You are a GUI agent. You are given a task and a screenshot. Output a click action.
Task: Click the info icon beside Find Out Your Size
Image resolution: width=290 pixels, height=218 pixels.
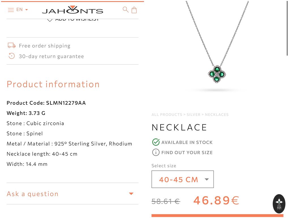tap(156, 152)
